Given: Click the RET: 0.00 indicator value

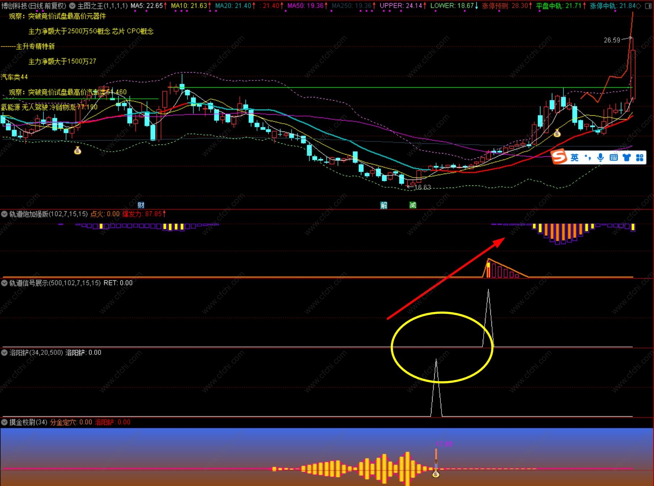Looking at the screenshot, I should point(118,283).
